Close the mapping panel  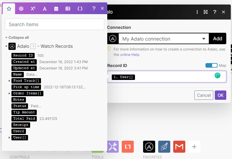coord(102,8)
